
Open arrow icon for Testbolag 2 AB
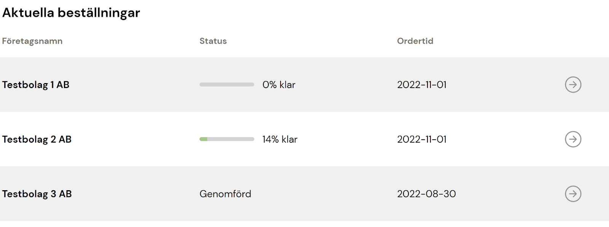click(573, 139)
